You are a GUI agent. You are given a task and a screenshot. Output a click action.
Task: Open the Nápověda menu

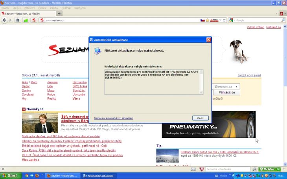[80, 8]
